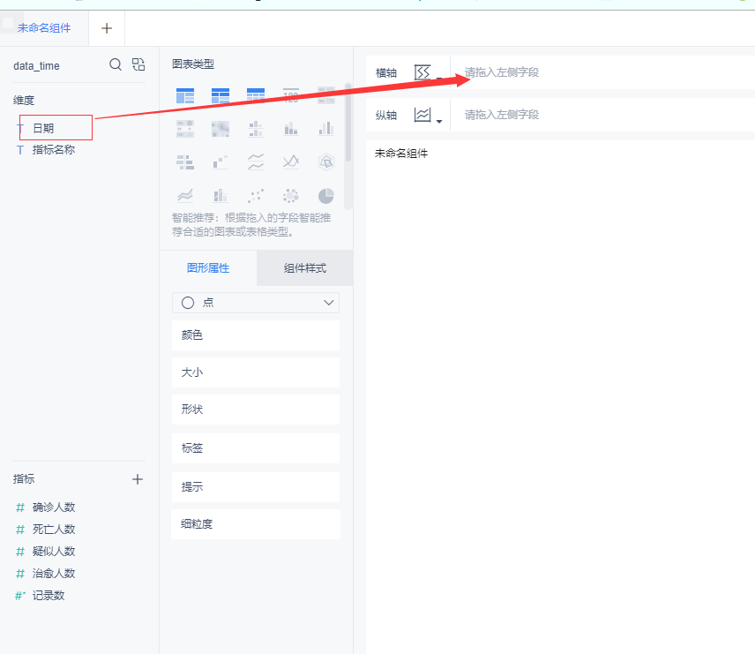Select the multi-series column chart type
The height and width of the screenshot is (654, 755).
tap(326, 129)
